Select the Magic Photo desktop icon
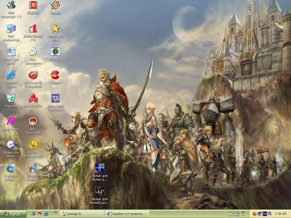The image size is (291, 218). point(11,121)
